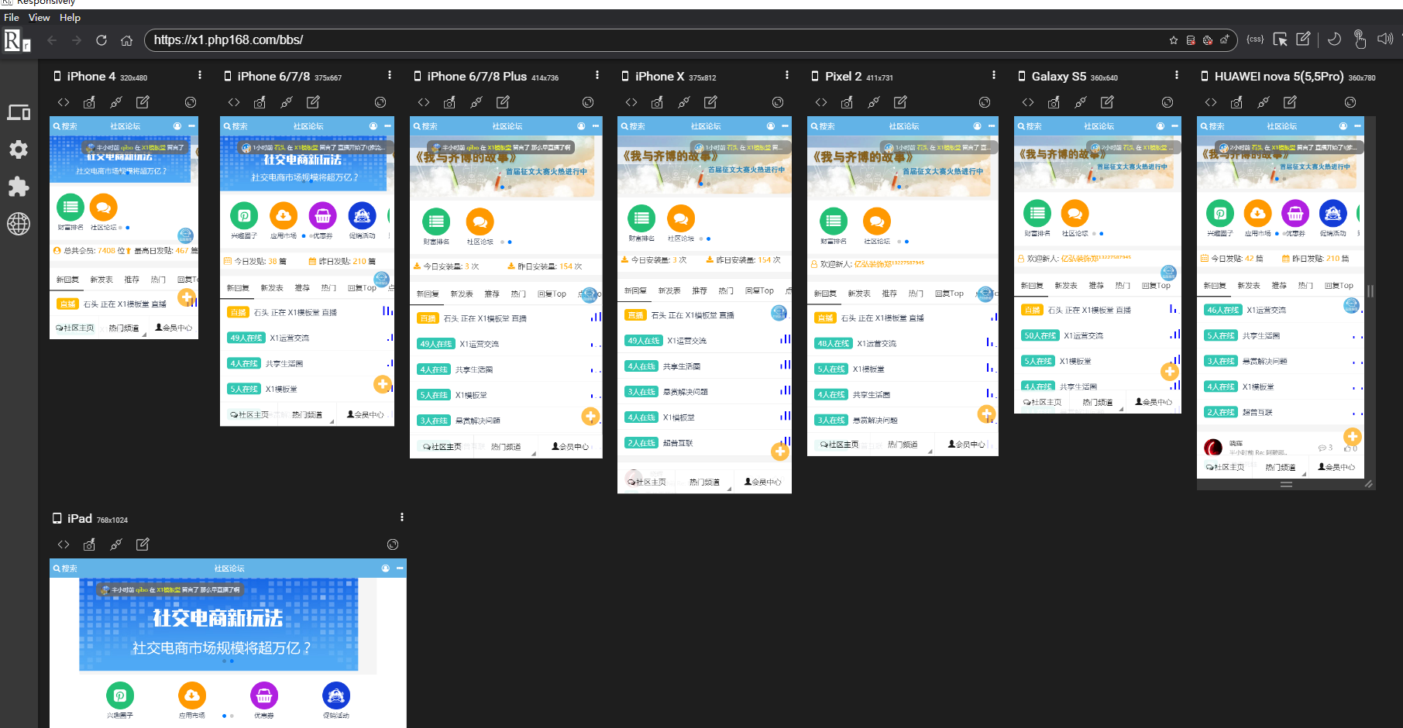Screen dimensions: 1403x728
Task: Rotate the Pixel 2 device preview
Action: tap(985, 102)
